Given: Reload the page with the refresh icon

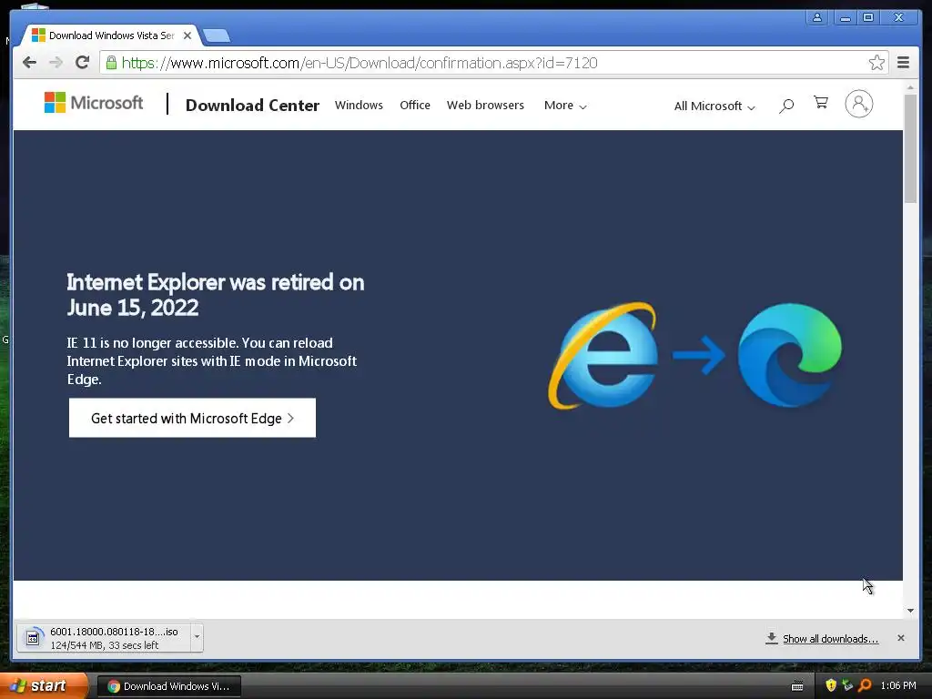Looking at the screenshot, I should (x=83, y=63).
